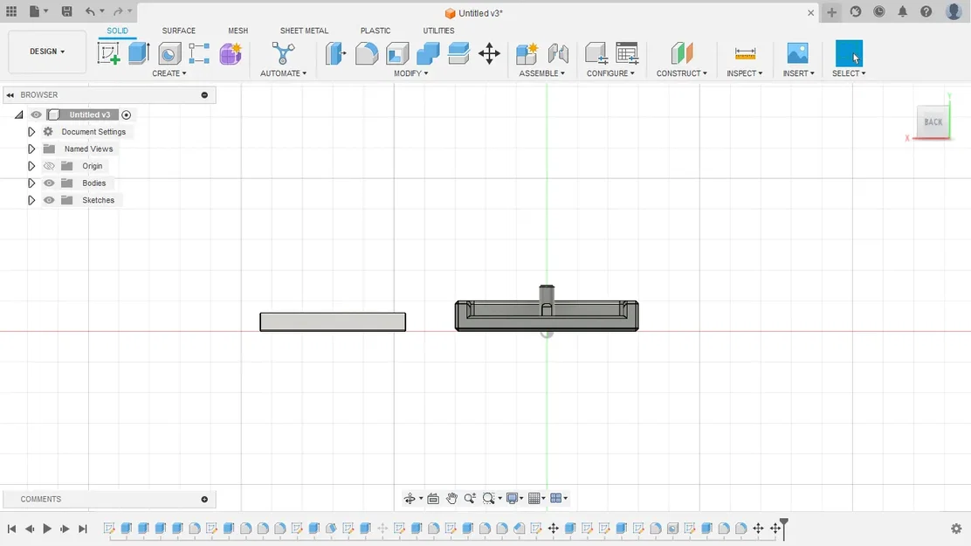Click the New Component icon
The image size is (971, 546).
(x=527, y=53)
